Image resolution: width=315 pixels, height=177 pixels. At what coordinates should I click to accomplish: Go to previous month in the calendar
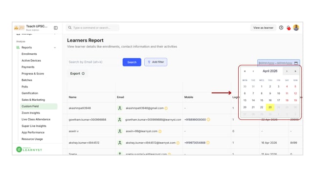click(253, 71)
